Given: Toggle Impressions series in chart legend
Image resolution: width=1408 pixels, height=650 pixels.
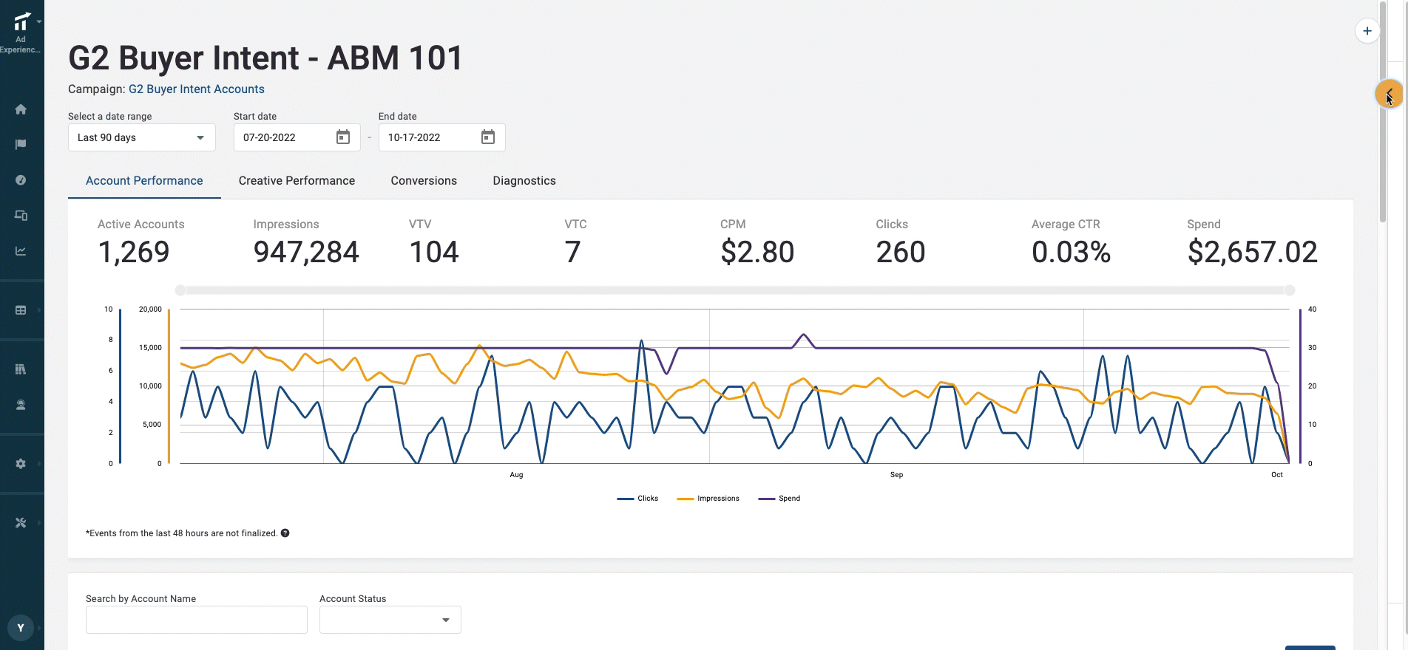Looking at the screenshot, I should pos(708,499).
